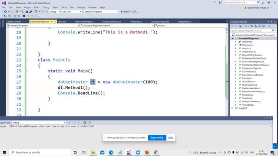Click the Open File folder toolbar icon
The height and width of the screenshot is (156, 278).
(23, 12)
